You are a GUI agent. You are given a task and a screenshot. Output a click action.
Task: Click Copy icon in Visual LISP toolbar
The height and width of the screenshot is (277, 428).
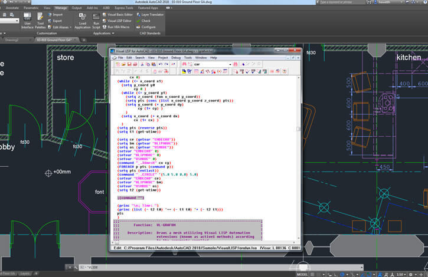pos(148,64)
